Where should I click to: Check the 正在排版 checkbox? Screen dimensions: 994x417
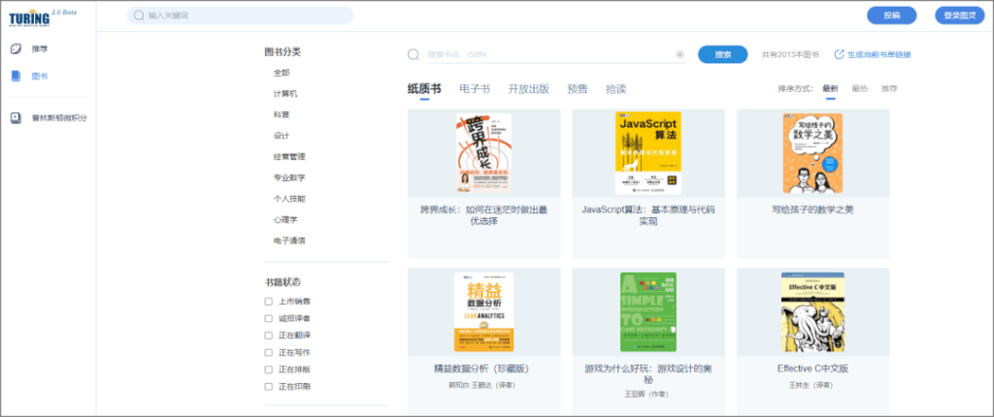[x=269, y=369]
